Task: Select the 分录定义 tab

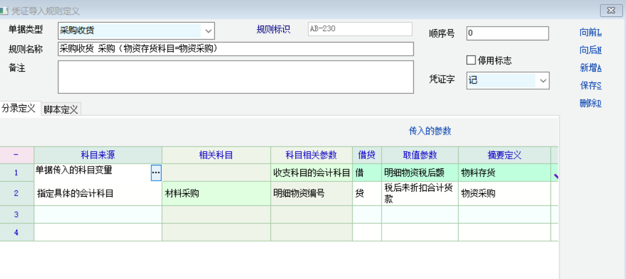Action: coord(19,109)
